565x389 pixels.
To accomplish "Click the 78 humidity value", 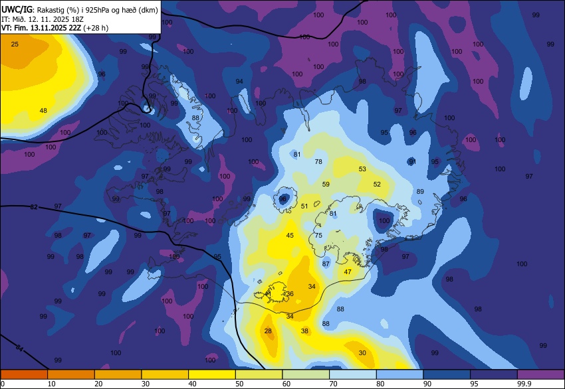I will [x=318, y=161].
